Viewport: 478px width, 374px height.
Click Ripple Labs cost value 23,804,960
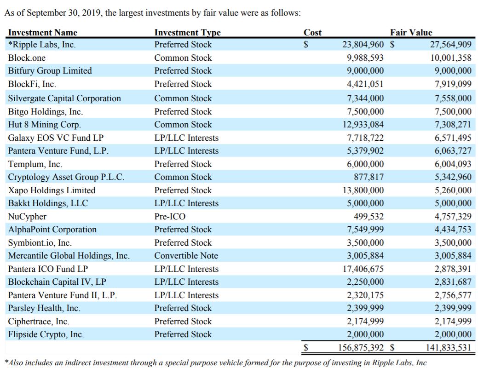coord(363,45)
